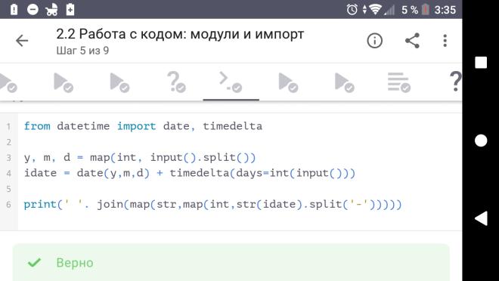The height and width of the screenshot is (281, 499).
Task: Switch to the third video step tab
Action: tap(119, 82)
